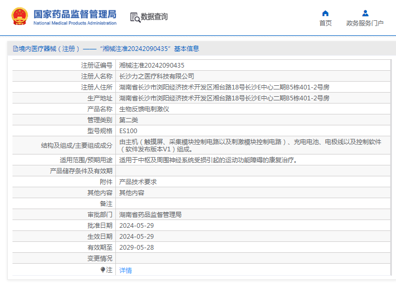
Task: Click the approval department 湖南省药品监督管理局 cell
Action: (x=253, y=214)
